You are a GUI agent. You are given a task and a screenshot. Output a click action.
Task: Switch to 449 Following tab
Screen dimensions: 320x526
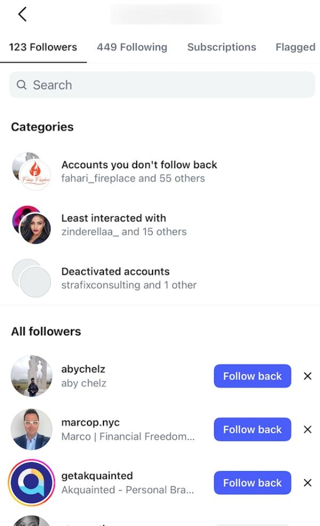[x=132, y=47]
